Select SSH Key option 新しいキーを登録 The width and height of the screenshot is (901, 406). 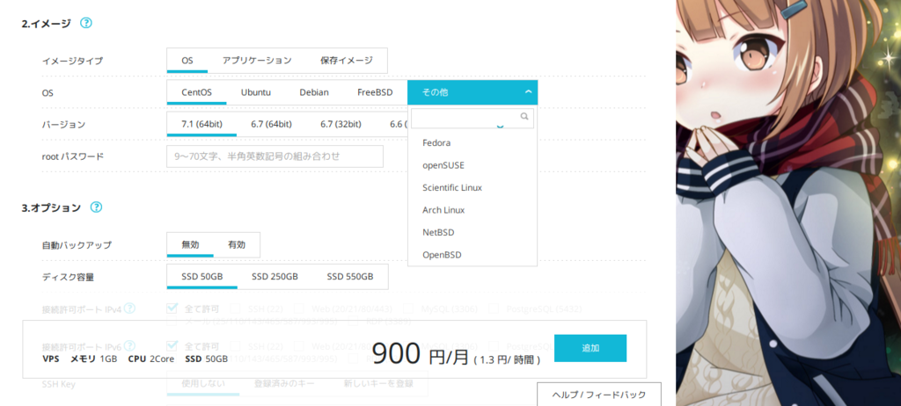(378, 384)
